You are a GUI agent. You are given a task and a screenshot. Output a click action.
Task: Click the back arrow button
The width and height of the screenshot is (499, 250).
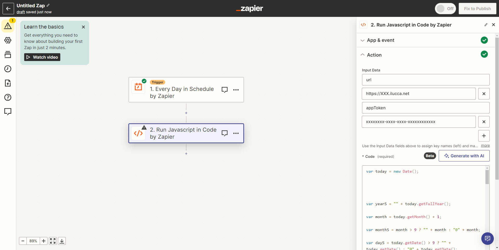point(8,9)
